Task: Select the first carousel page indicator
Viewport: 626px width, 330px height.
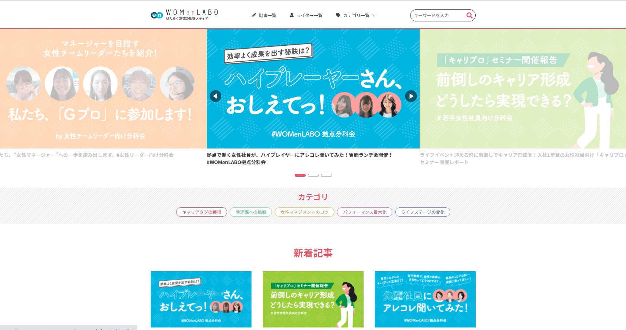Action: coord(300,175)
